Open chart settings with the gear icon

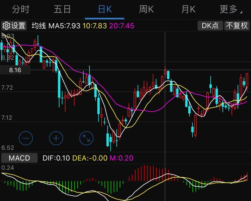(x=14, y=26)
